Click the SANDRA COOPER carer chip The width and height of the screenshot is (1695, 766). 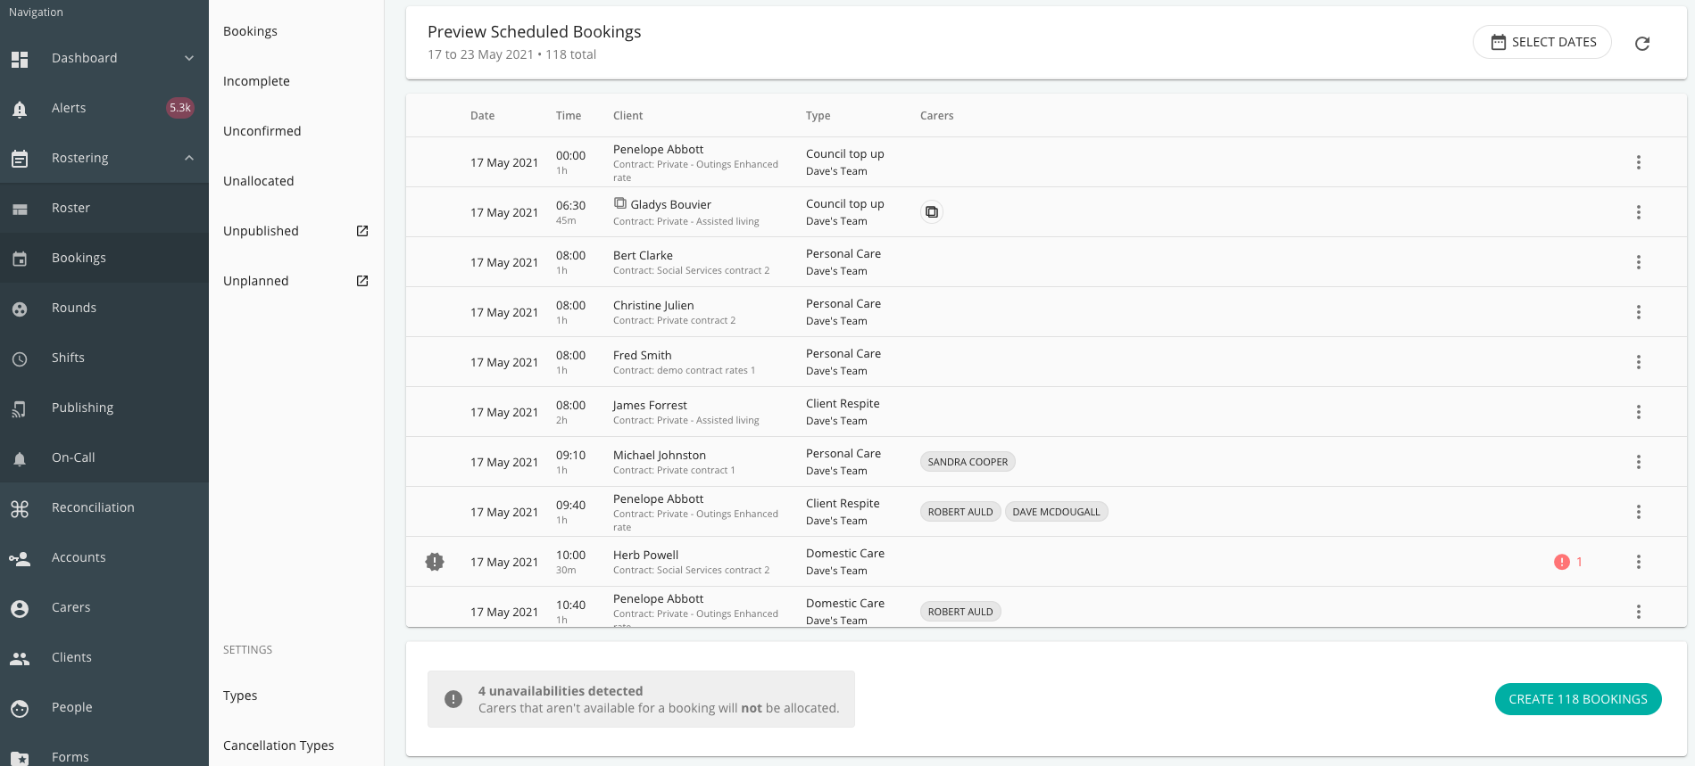pos(968,462)
